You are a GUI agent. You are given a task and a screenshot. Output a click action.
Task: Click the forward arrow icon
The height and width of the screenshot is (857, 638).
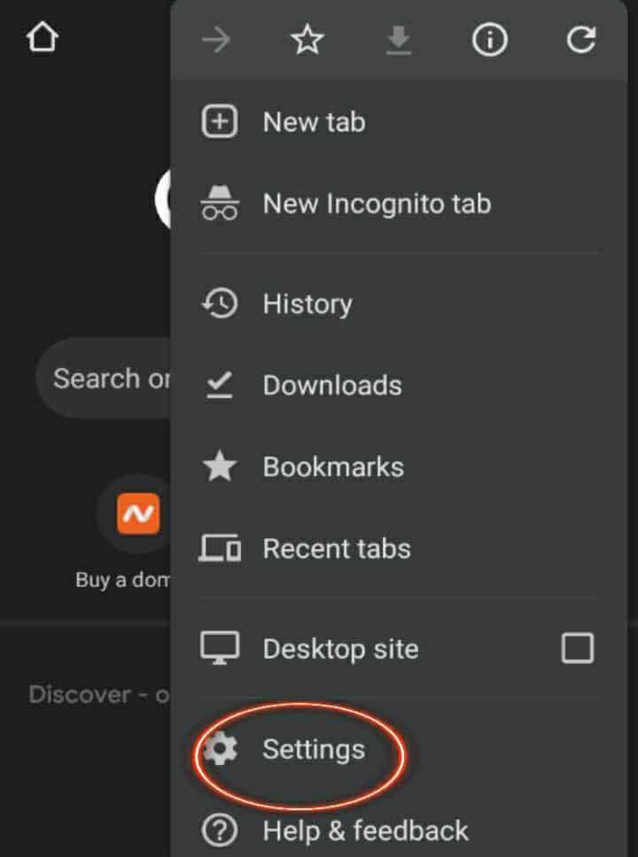pyautogui.click(x=216, y=40)
